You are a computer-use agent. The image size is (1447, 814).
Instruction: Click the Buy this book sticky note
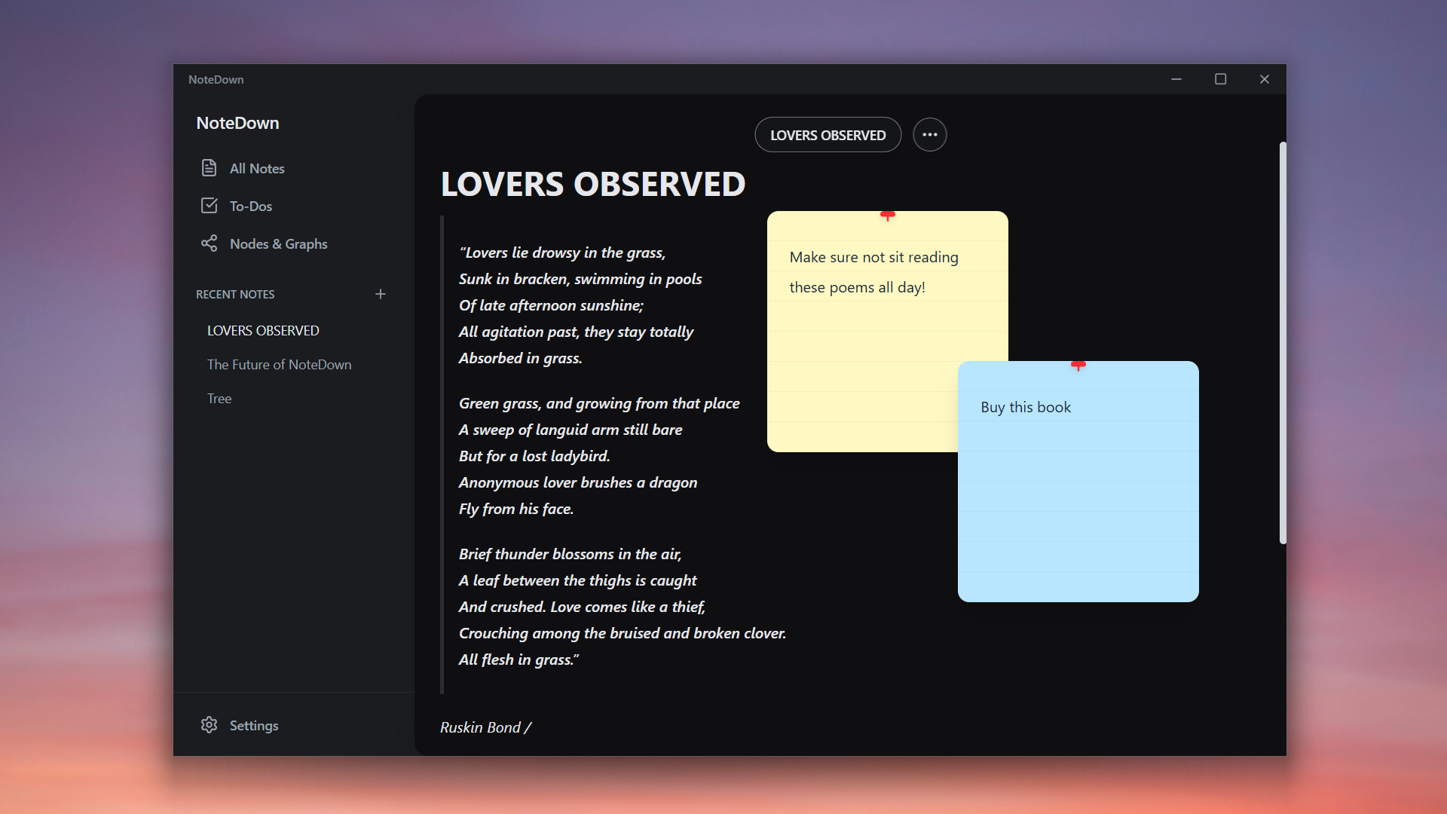click(1025, 406)
